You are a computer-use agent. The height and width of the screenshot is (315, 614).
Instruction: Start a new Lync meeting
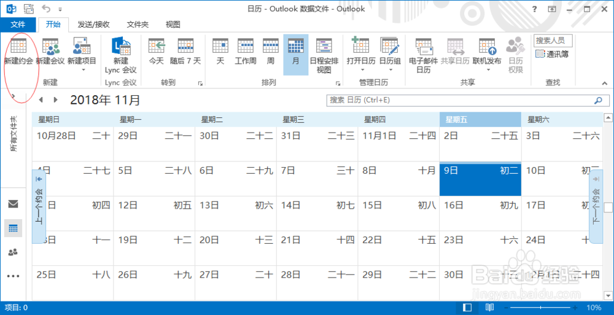click(x=120, y=55)
